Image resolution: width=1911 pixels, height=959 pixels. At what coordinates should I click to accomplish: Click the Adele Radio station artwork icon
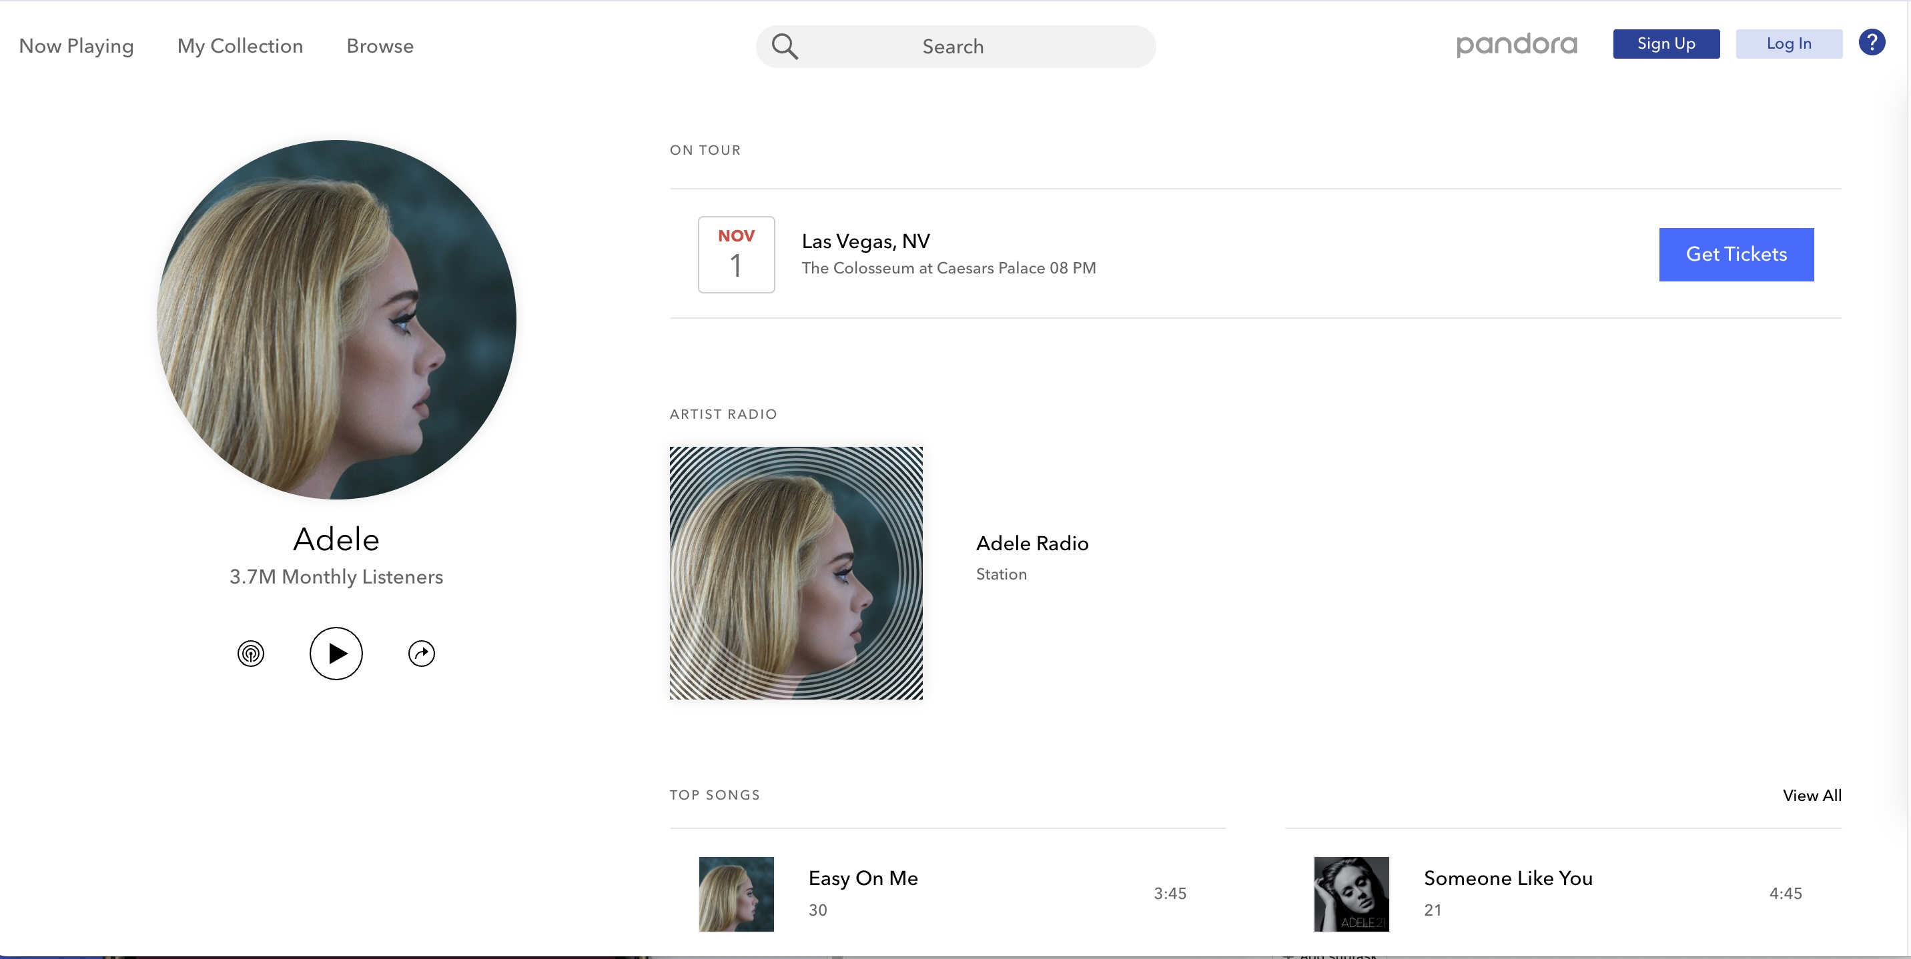click(x=795, y=572)
